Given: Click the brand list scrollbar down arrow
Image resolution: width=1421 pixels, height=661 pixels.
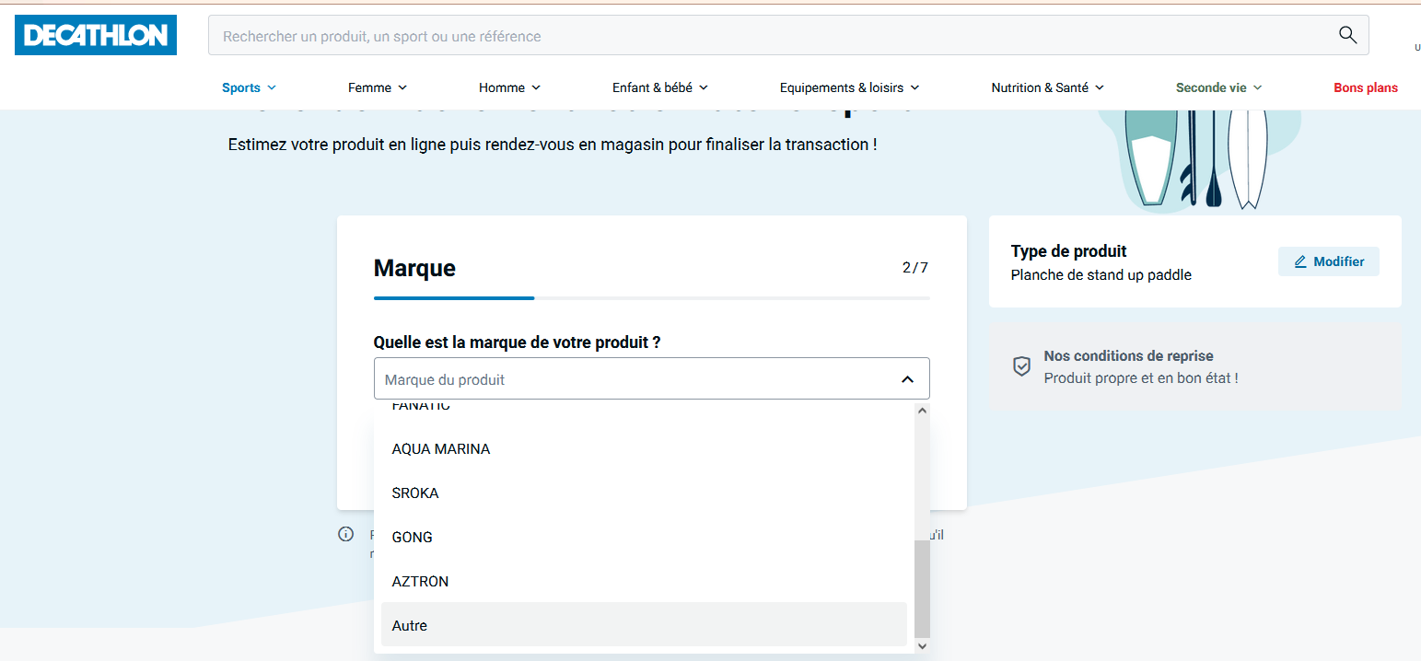Looking at the screenshot, I should pyautogui.click(x=922, y=646).
